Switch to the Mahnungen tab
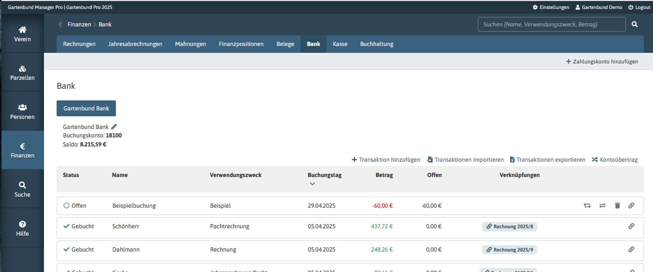The image size is (653, 272). [190, 44]
